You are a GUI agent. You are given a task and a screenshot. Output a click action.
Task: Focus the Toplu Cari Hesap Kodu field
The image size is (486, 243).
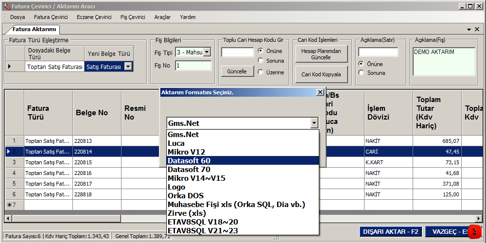(238, 52)
